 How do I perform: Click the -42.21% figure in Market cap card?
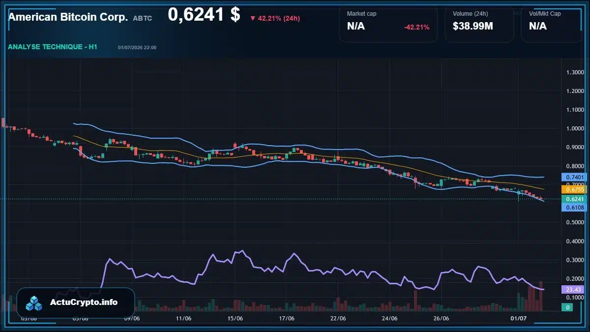[417, 27]
